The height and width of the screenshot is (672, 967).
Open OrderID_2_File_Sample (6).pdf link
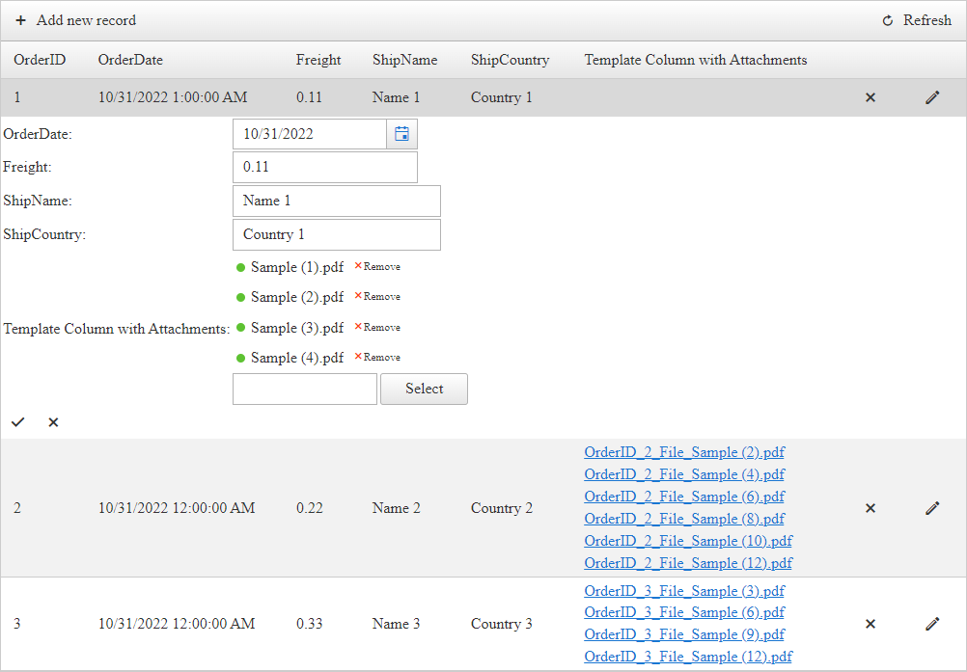click(x=684, y=497)
